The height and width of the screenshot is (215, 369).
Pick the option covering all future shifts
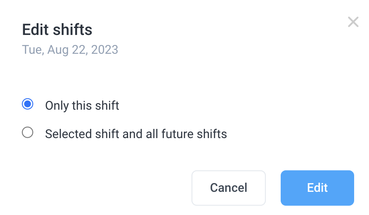pos(28,132)
